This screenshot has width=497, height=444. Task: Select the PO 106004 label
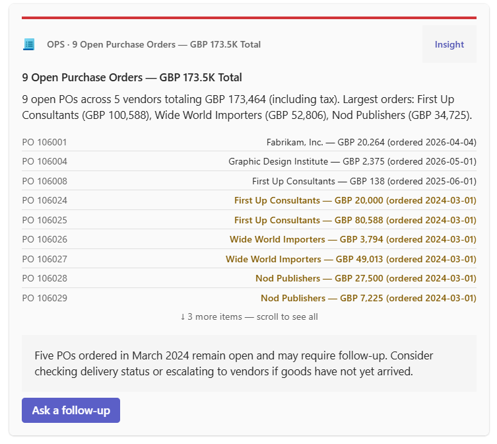click(45, 161)
